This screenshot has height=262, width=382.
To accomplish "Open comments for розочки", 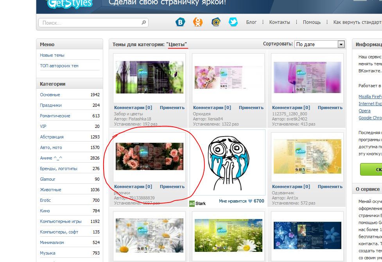I will pos(133,187).
